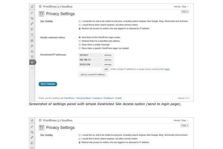The width and height of the screenshot is (223, 149).
Task: Click 'add my current IP address' button
Action: point(93,74)
